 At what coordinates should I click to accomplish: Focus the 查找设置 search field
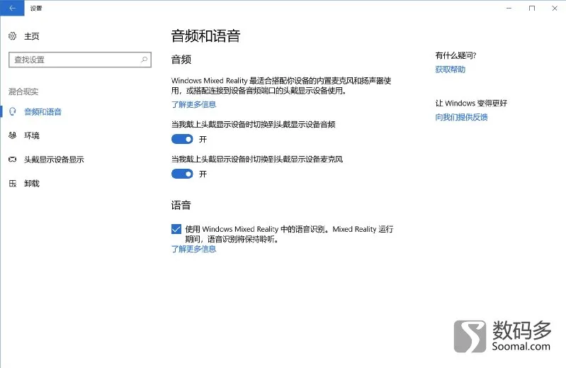[80, 60]
